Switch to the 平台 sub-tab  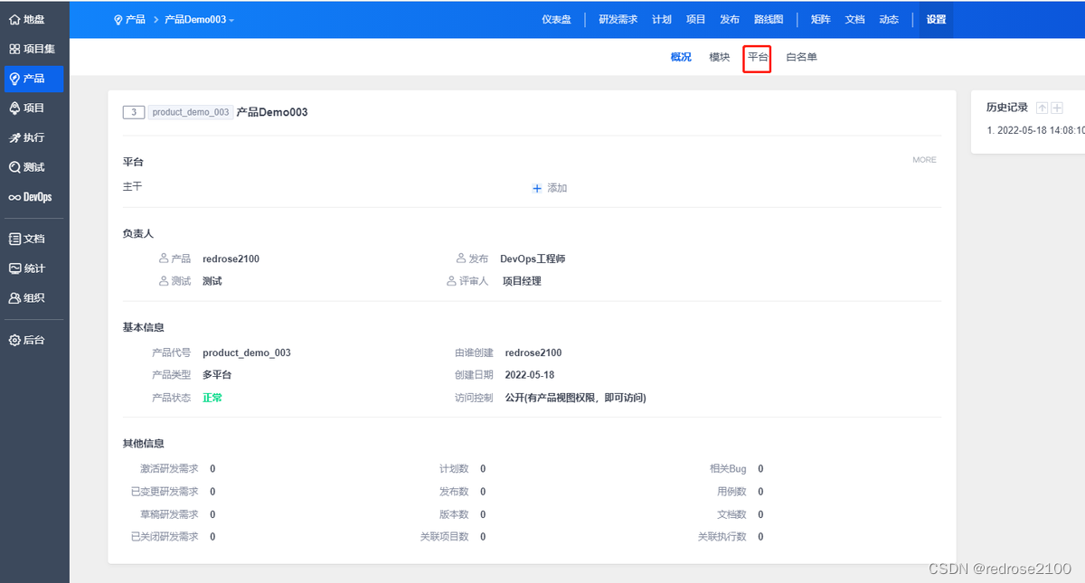tap(758, 57)
